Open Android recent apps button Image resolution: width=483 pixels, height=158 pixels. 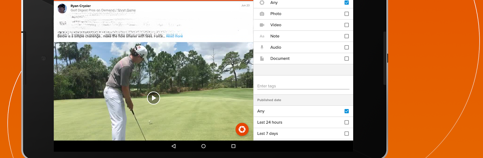pos(233,146)
